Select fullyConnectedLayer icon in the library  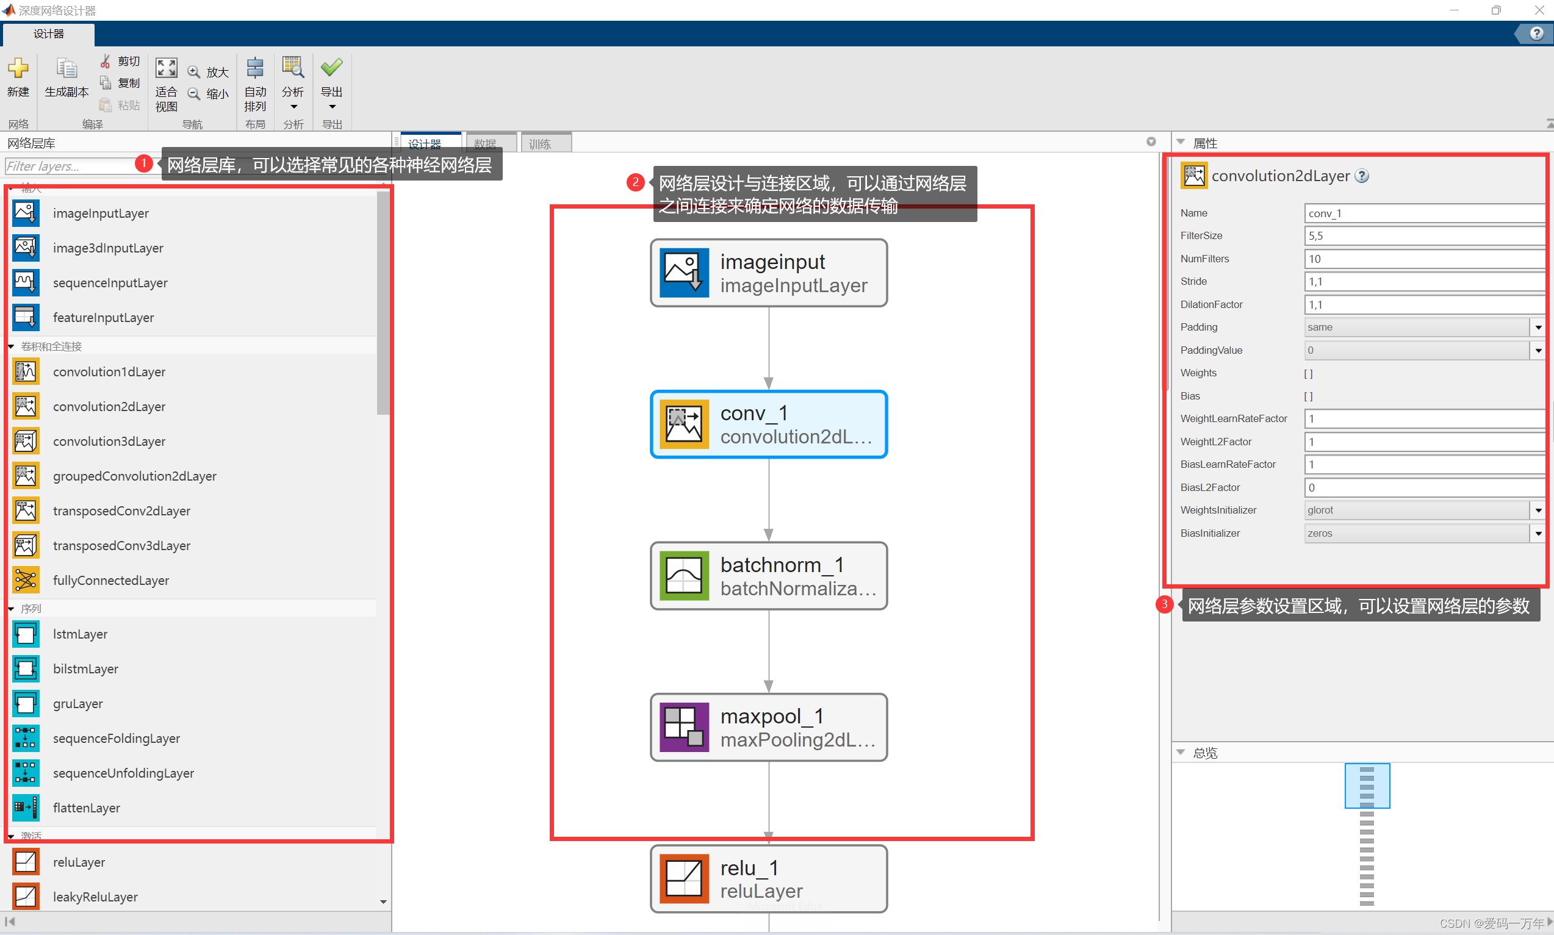pos(26,580)
